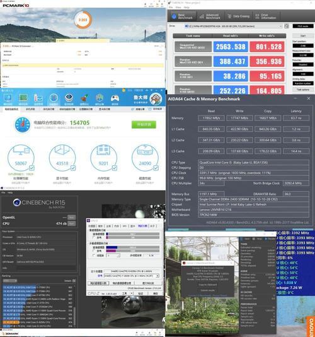Open the Tools dropdown arrow in CPU-Z
This screenshot has height=337, width=315.
132,293
